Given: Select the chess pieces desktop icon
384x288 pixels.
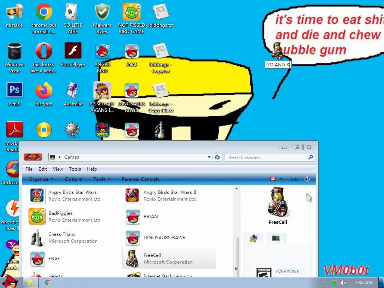Looking at the screenshot, I should (x=160, y=130).
